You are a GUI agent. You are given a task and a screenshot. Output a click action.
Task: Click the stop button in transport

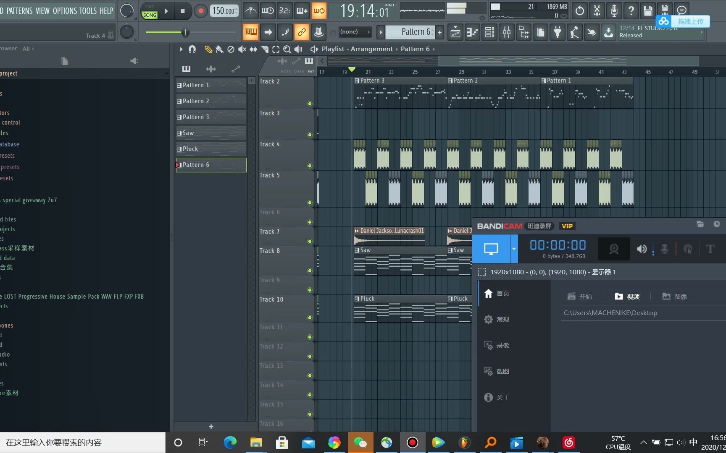click(182, 11)
